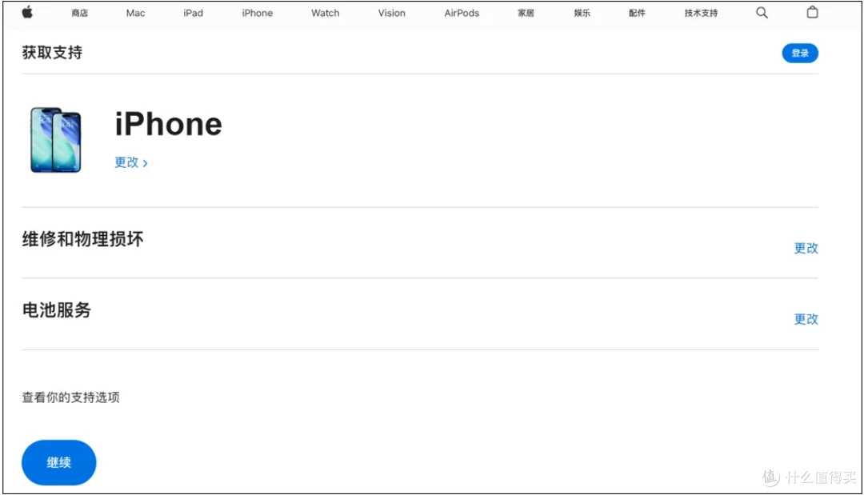Image resolution: width=864 pixels, height=495 pixels.
Task: Select iPhone in the top navigation
Action: click(258, 13)
